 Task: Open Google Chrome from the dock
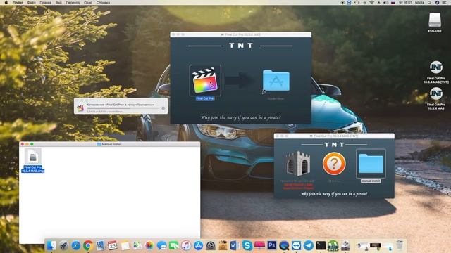point(88,245)
